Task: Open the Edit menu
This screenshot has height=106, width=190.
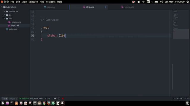Action: (x=18, y=2)
